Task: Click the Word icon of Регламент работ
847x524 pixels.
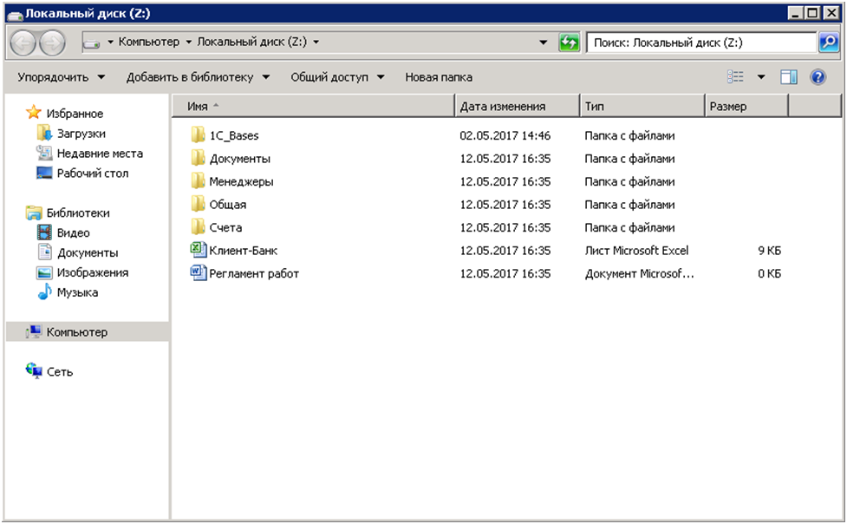Action: click(198, 272)
